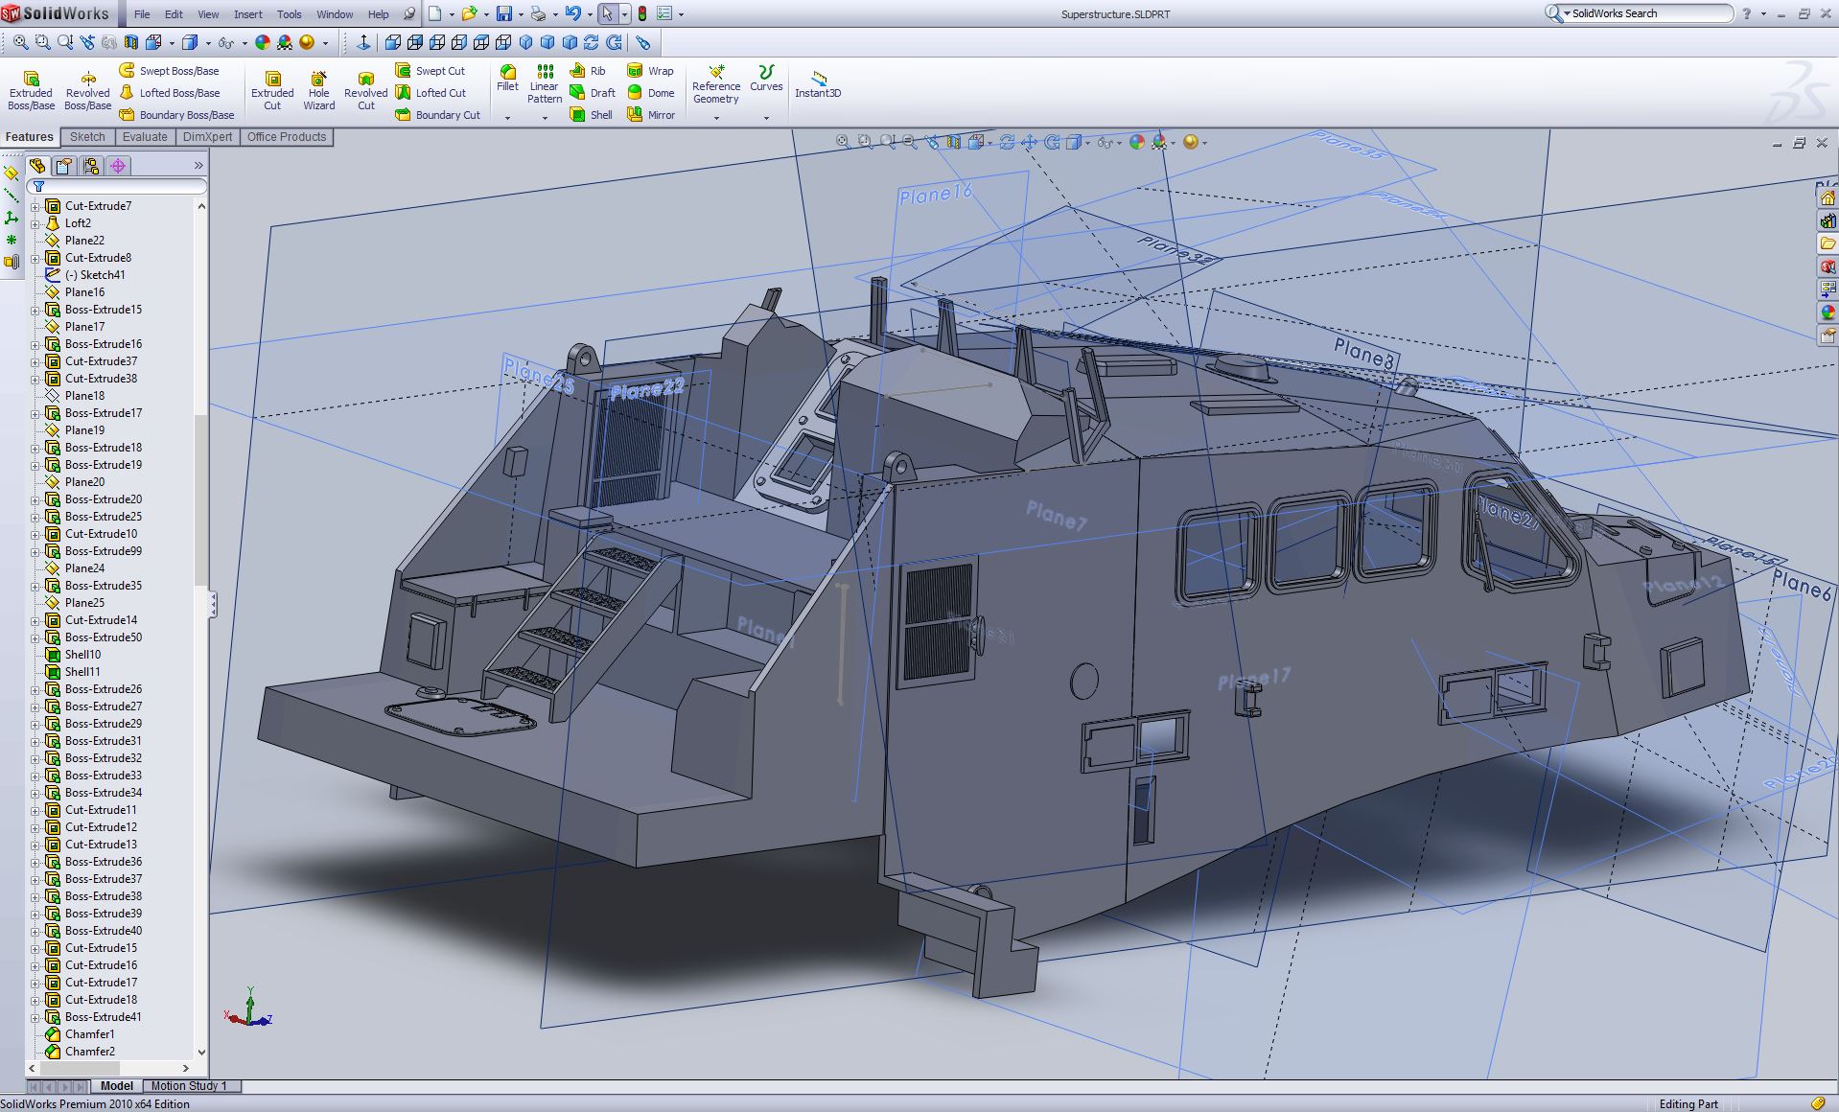The image size is (1839, 1112).
Task: Open the Custom Properties task pane icon
Action: pos(1827,336)
